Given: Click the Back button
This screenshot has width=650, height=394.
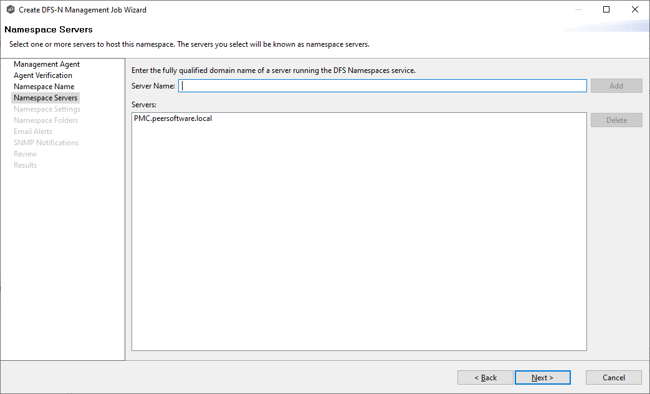Looking at the screenshot, I should 485,377.
